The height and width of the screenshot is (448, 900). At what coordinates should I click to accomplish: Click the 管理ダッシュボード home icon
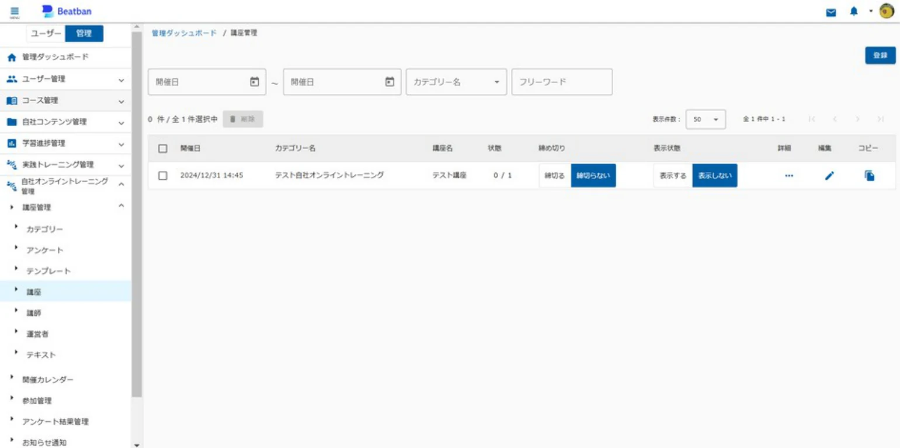11,57
